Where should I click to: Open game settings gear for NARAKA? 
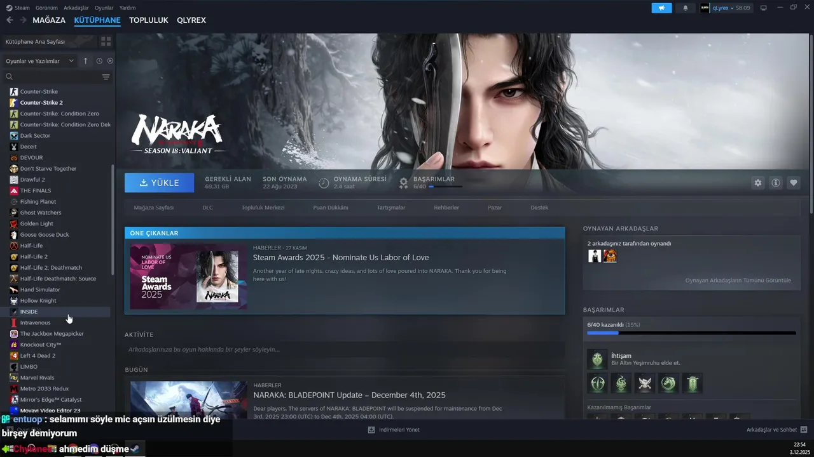(x=757, y=183)
